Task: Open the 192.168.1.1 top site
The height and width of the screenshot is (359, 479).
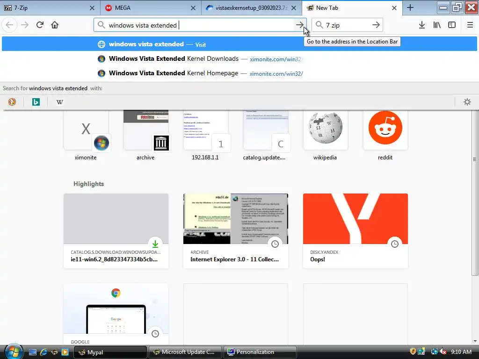Action: pos(206,135)
